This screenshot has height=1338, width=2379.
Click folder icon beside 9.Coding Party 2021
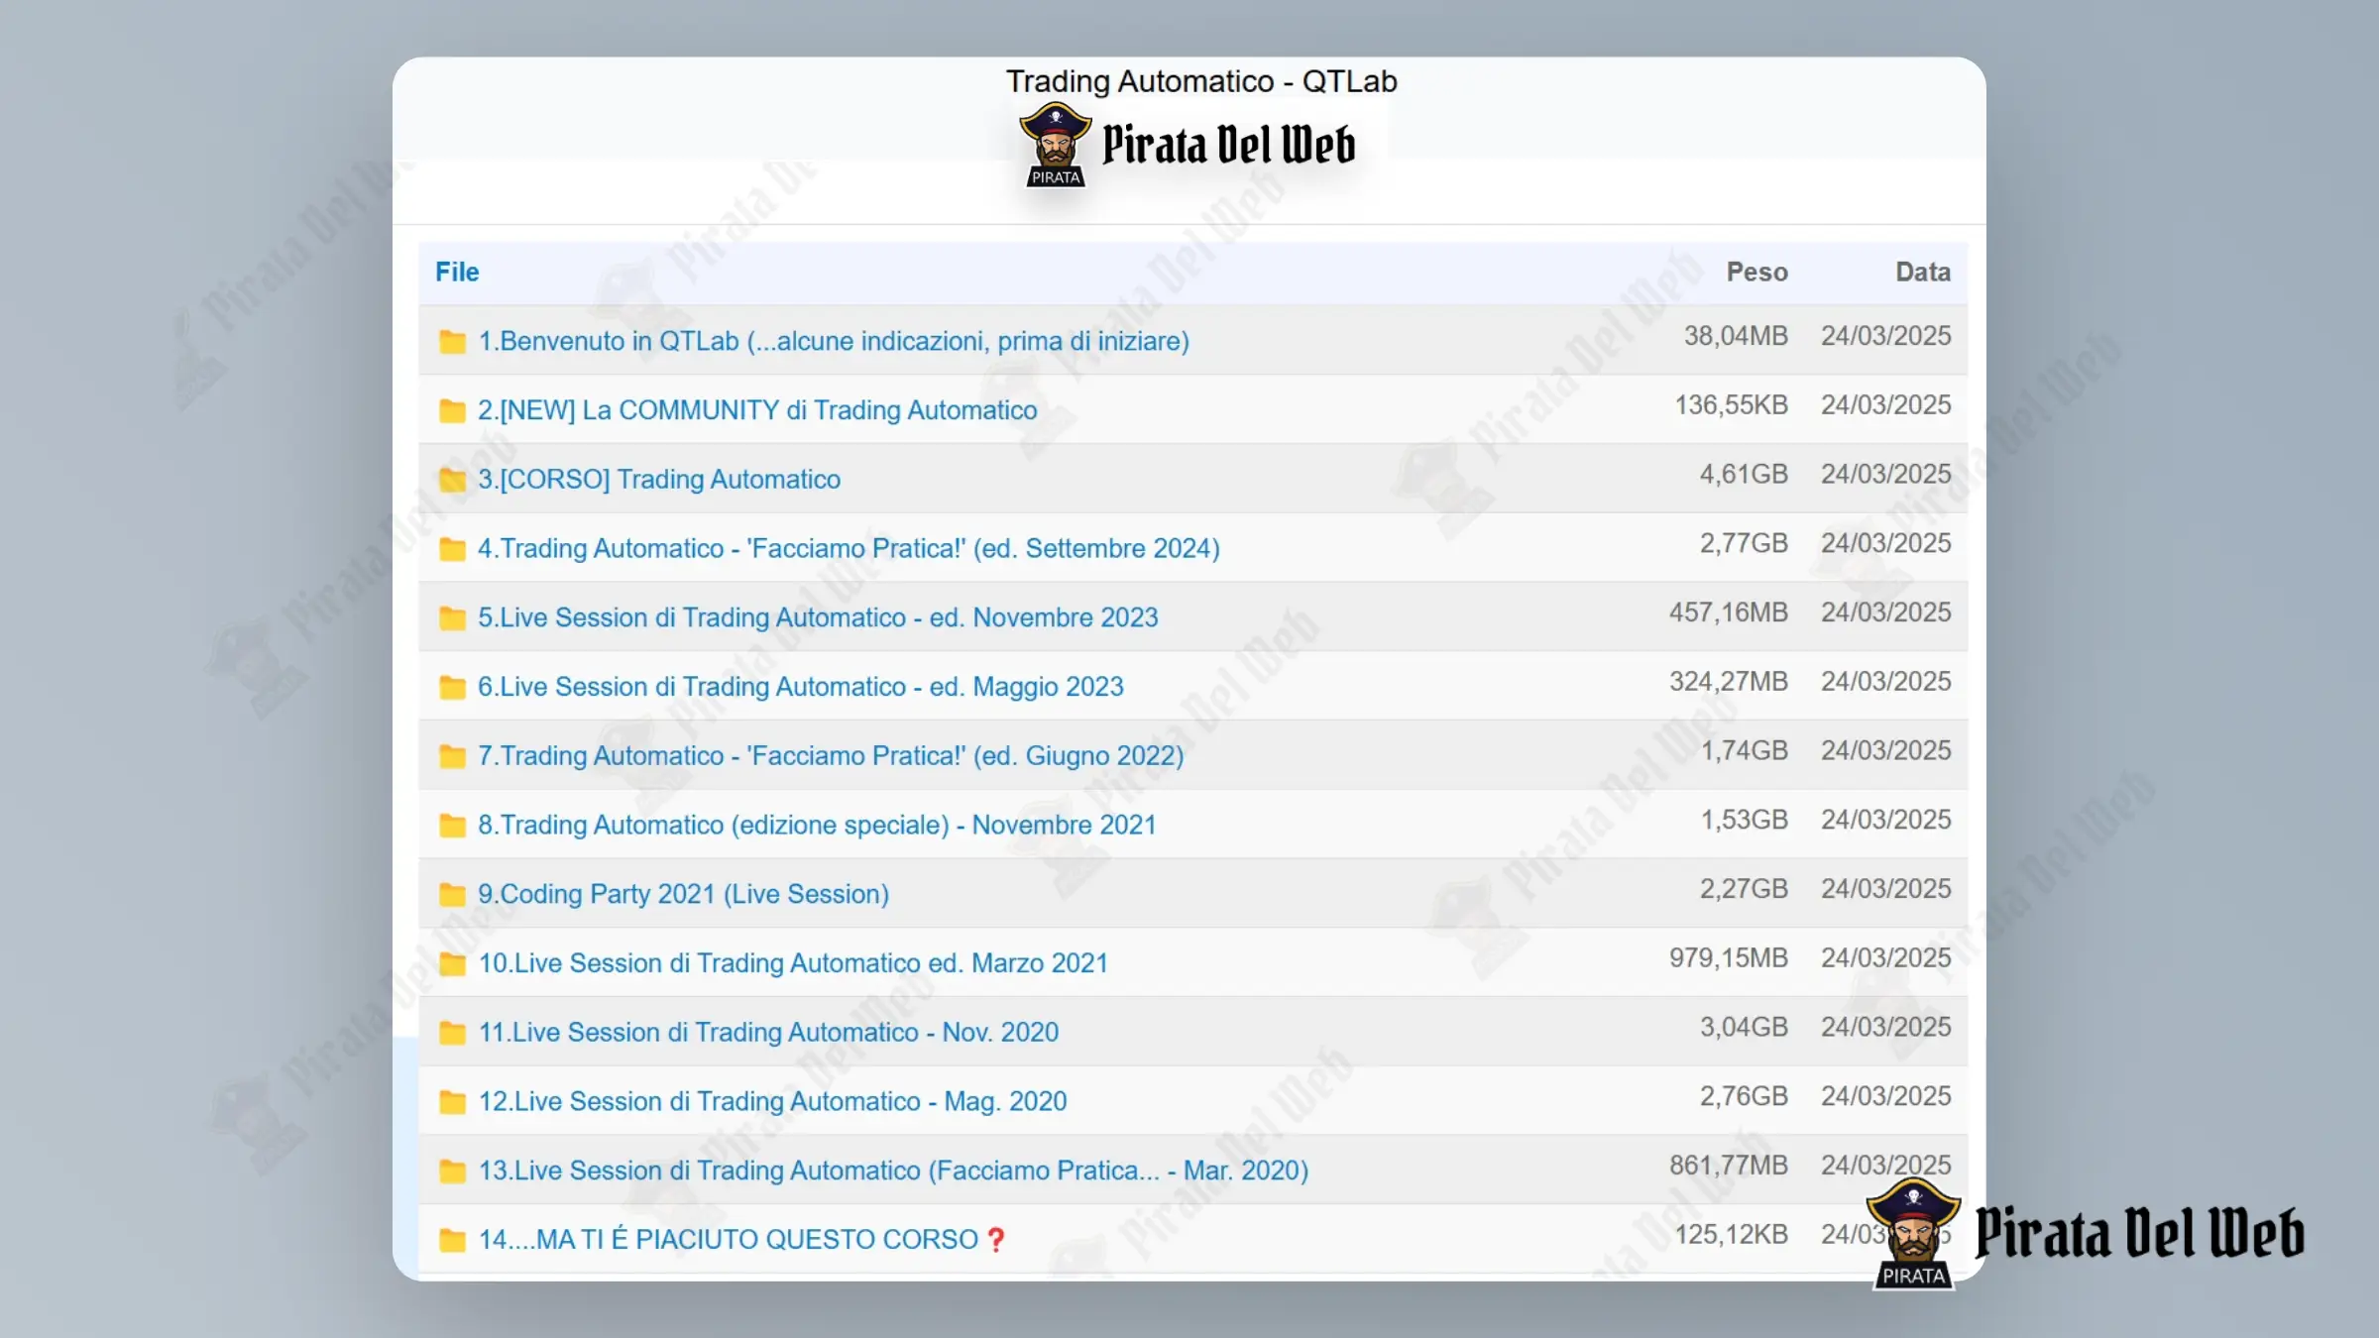pos(452,895)
